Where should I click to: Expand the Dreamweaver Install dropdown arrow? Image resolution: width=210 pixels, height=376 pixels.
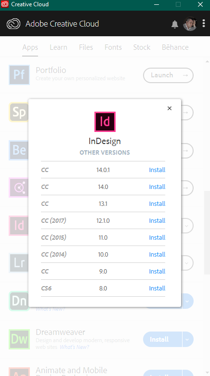tap(187, 339)
